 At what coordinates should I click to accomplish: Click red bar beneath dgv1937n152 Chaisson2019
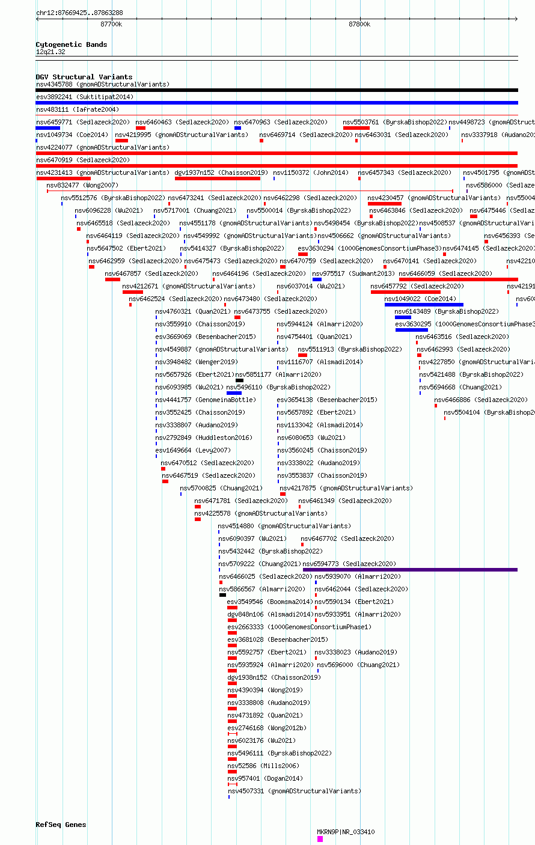pos(218,178)
